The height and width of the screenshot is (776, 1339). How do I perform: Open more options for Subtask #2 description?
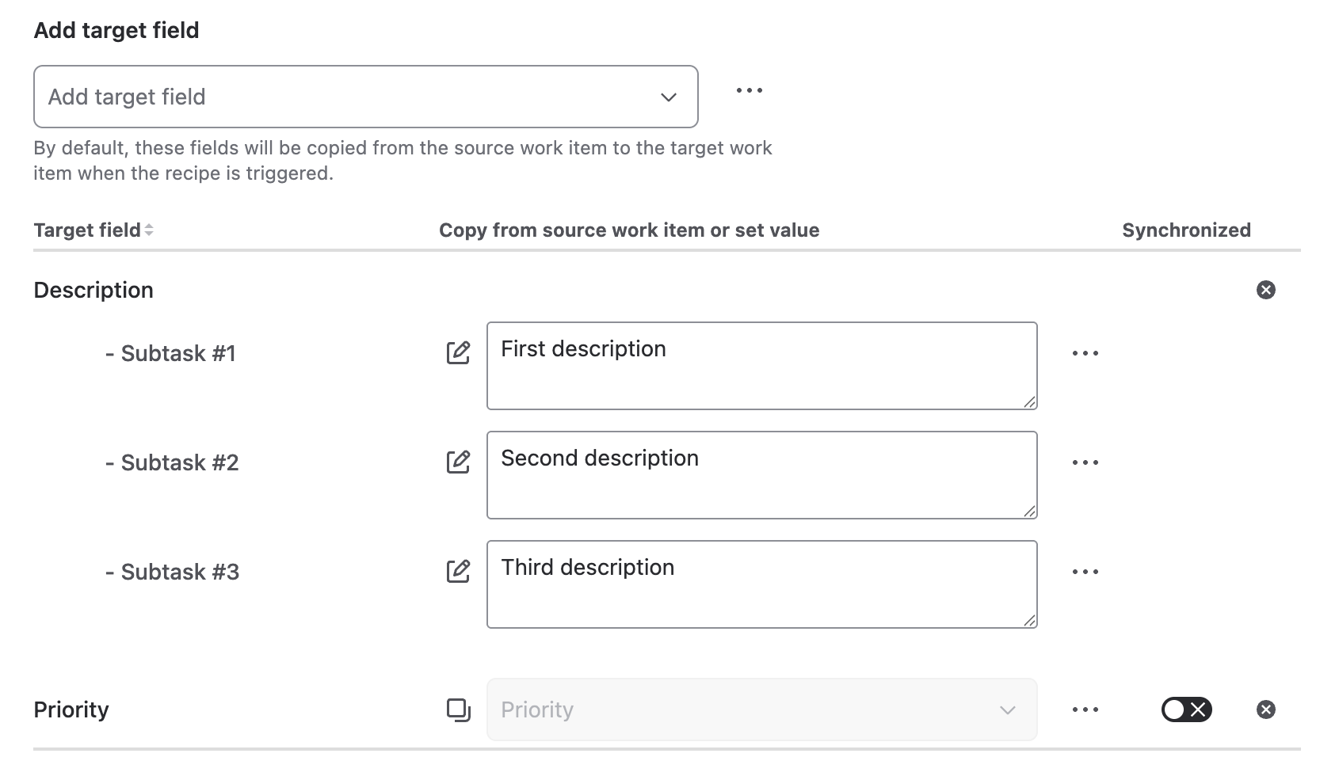click(1085, 462)
